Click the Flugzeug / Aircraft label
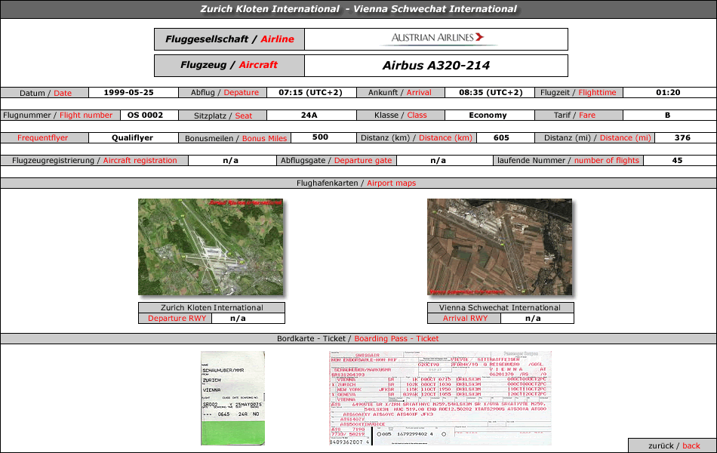This screenshot has height=453, width=717. click(x=229, y=66)
